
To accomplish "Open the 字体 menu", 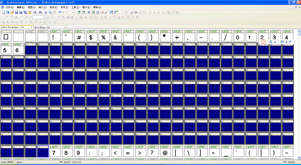I will click(x=64, y=7).
